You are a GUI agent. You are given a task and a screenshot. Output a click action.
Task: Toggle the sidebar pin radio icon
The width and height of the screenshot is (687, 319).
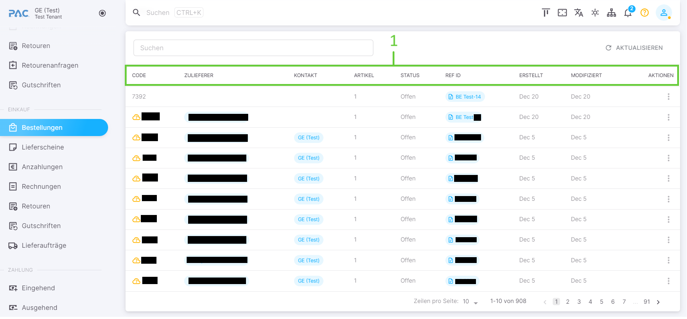(x=102, y=13)
